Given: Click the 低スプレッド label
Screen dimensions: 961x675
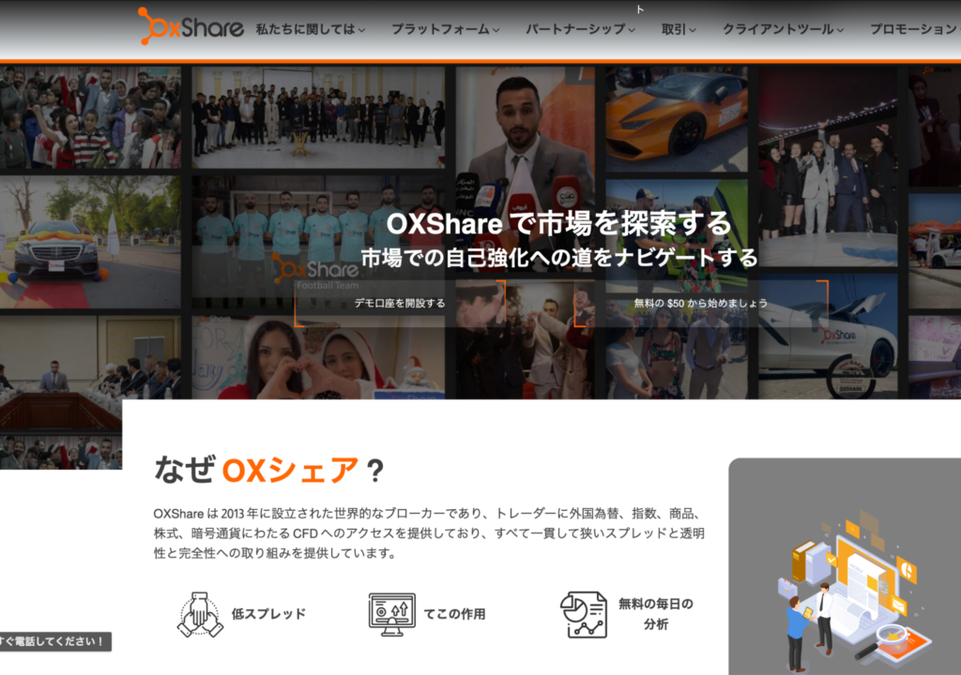Looking at the screenshot, I should point(268,614).
